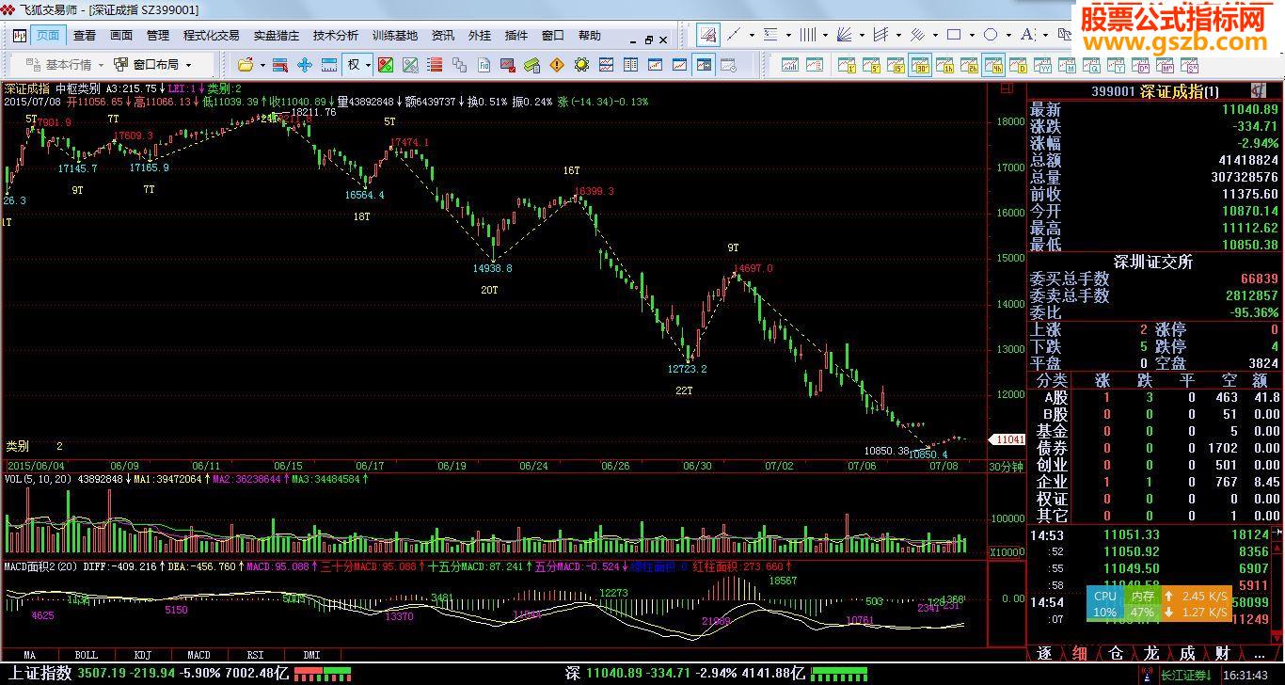Expand the ellipse tool dropdown arrow

[x=1008, y=35]
